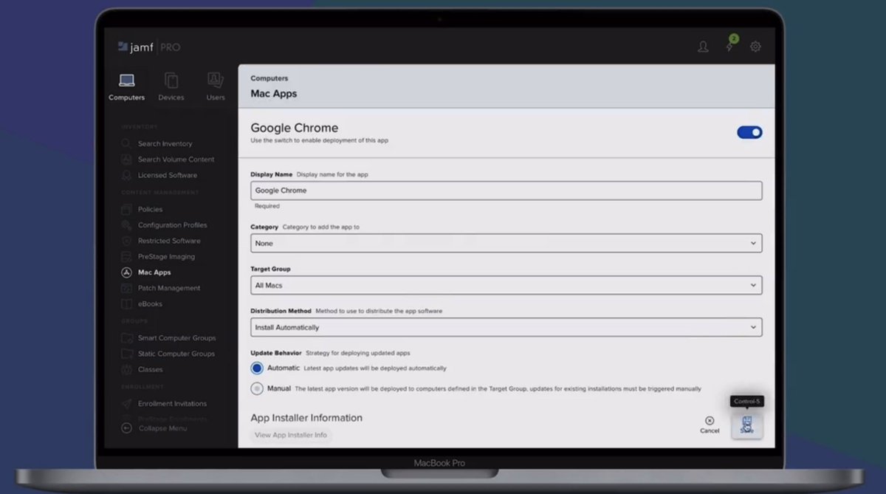This screenshot has height=494, width=886.
Task: Click the Mac Apps page heading
Action: click(x=273, y=94)
